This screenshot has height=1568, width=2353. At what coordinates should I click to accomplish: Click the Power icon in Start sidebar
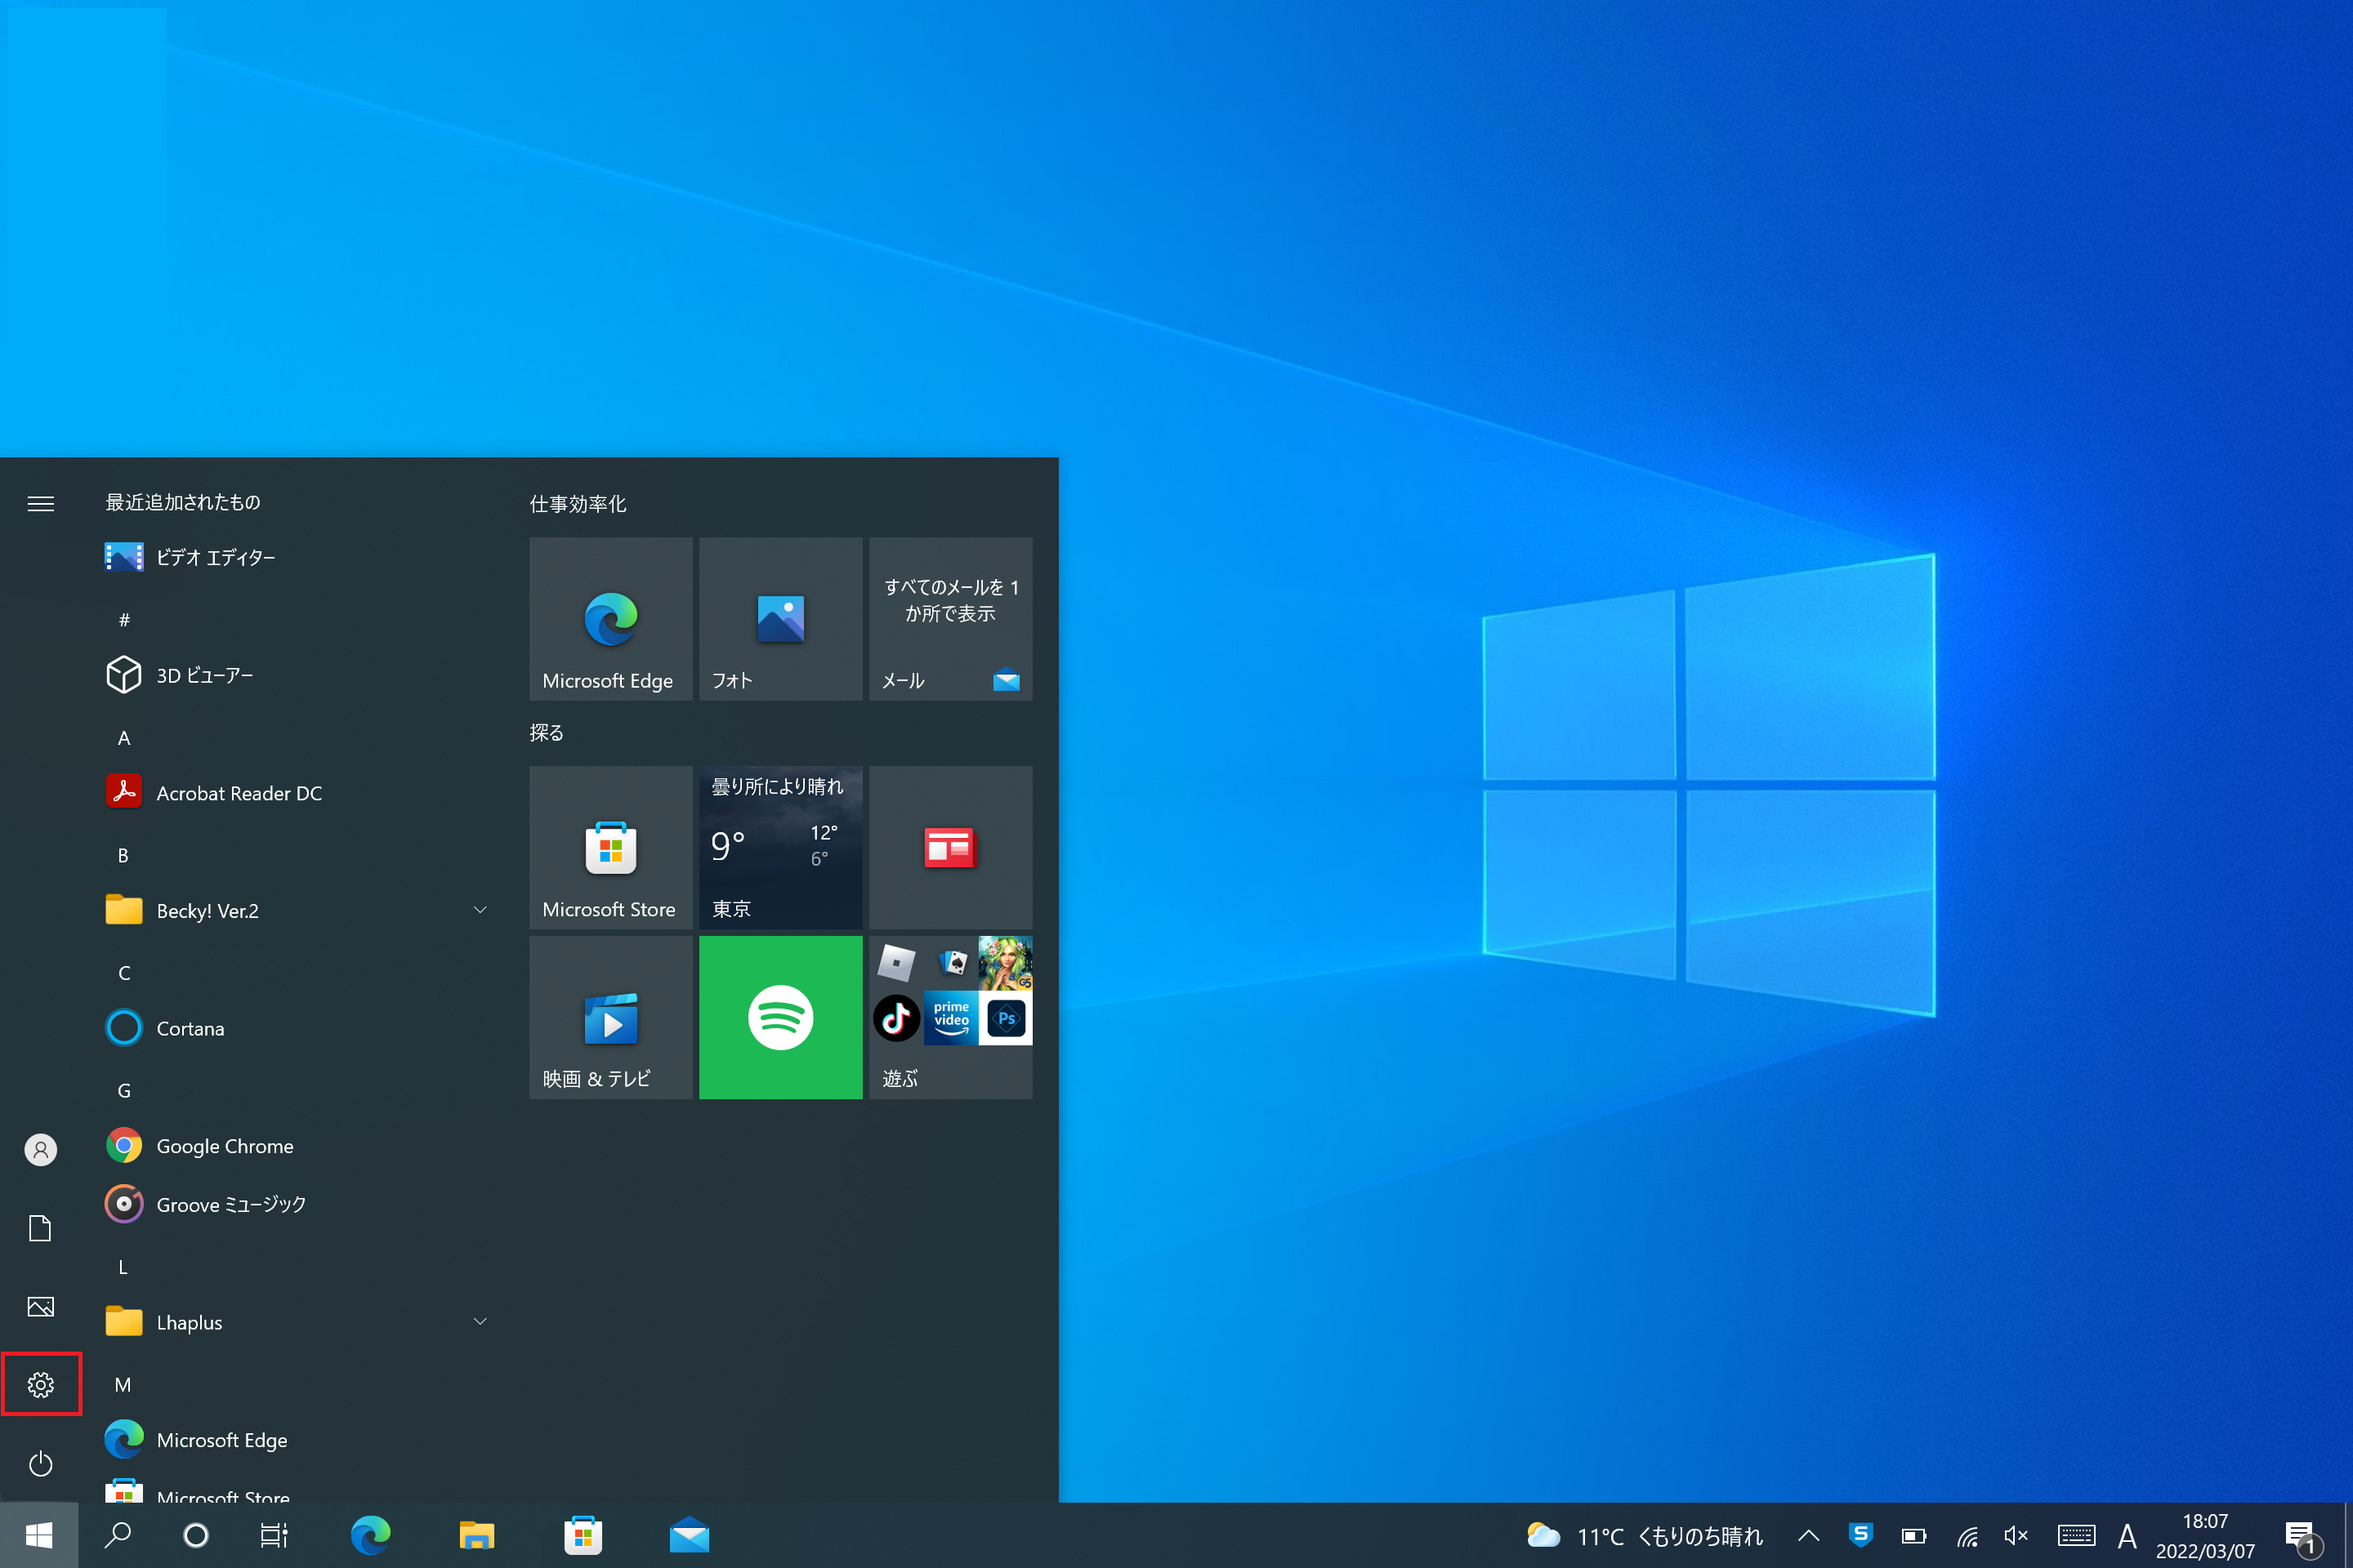[x=41, y=1464]
